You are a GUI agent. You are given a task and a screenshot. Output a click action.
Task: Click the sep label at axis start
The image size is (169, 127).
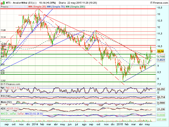coord(6,124)
